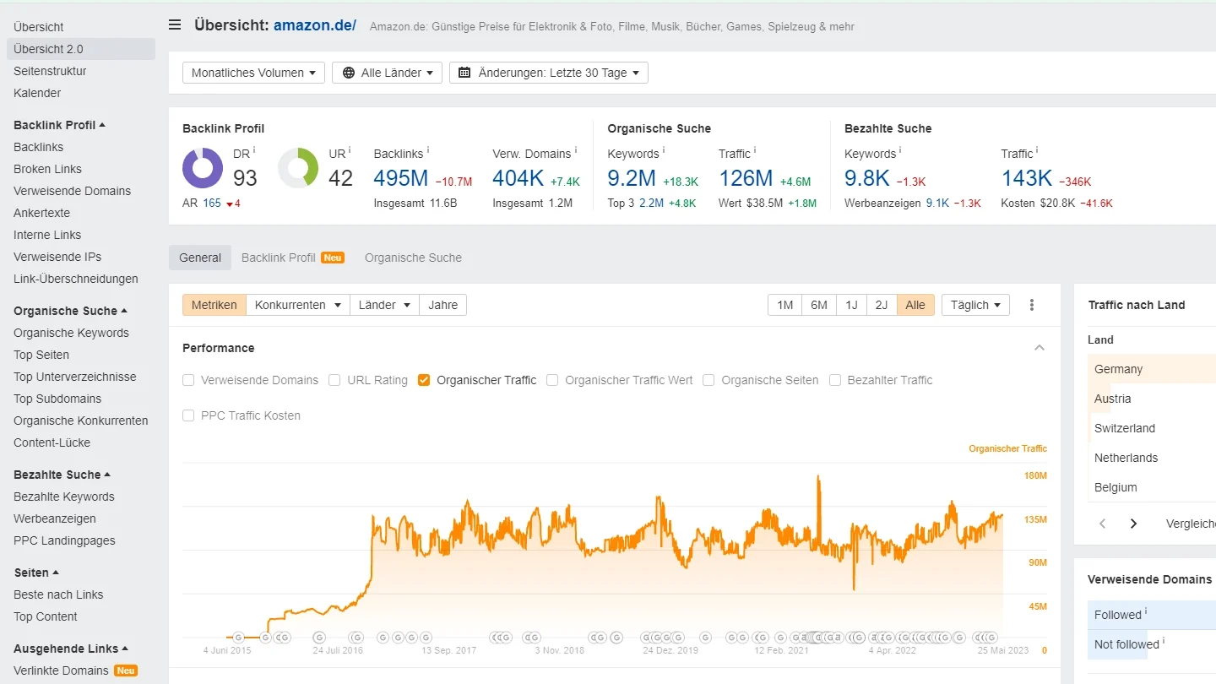Set chart range to Alle
This screenshot has height=684, width=1216.
point(915,305)
